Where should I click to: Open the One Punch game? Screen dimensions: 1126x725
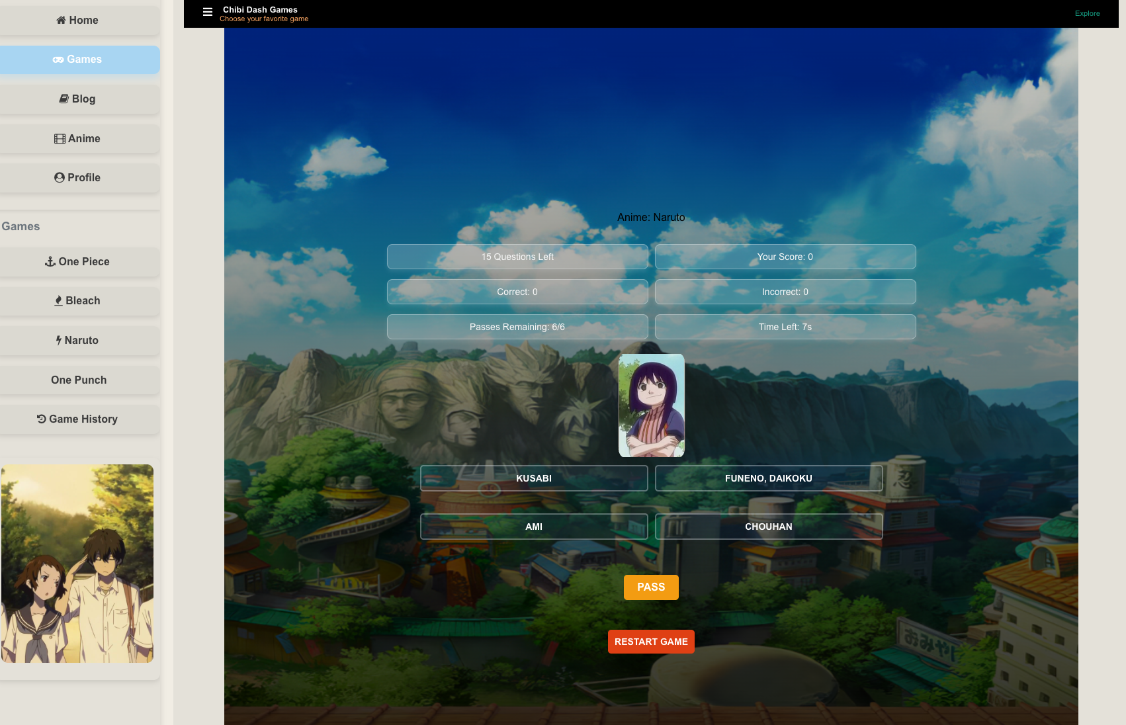coord(79,380)
